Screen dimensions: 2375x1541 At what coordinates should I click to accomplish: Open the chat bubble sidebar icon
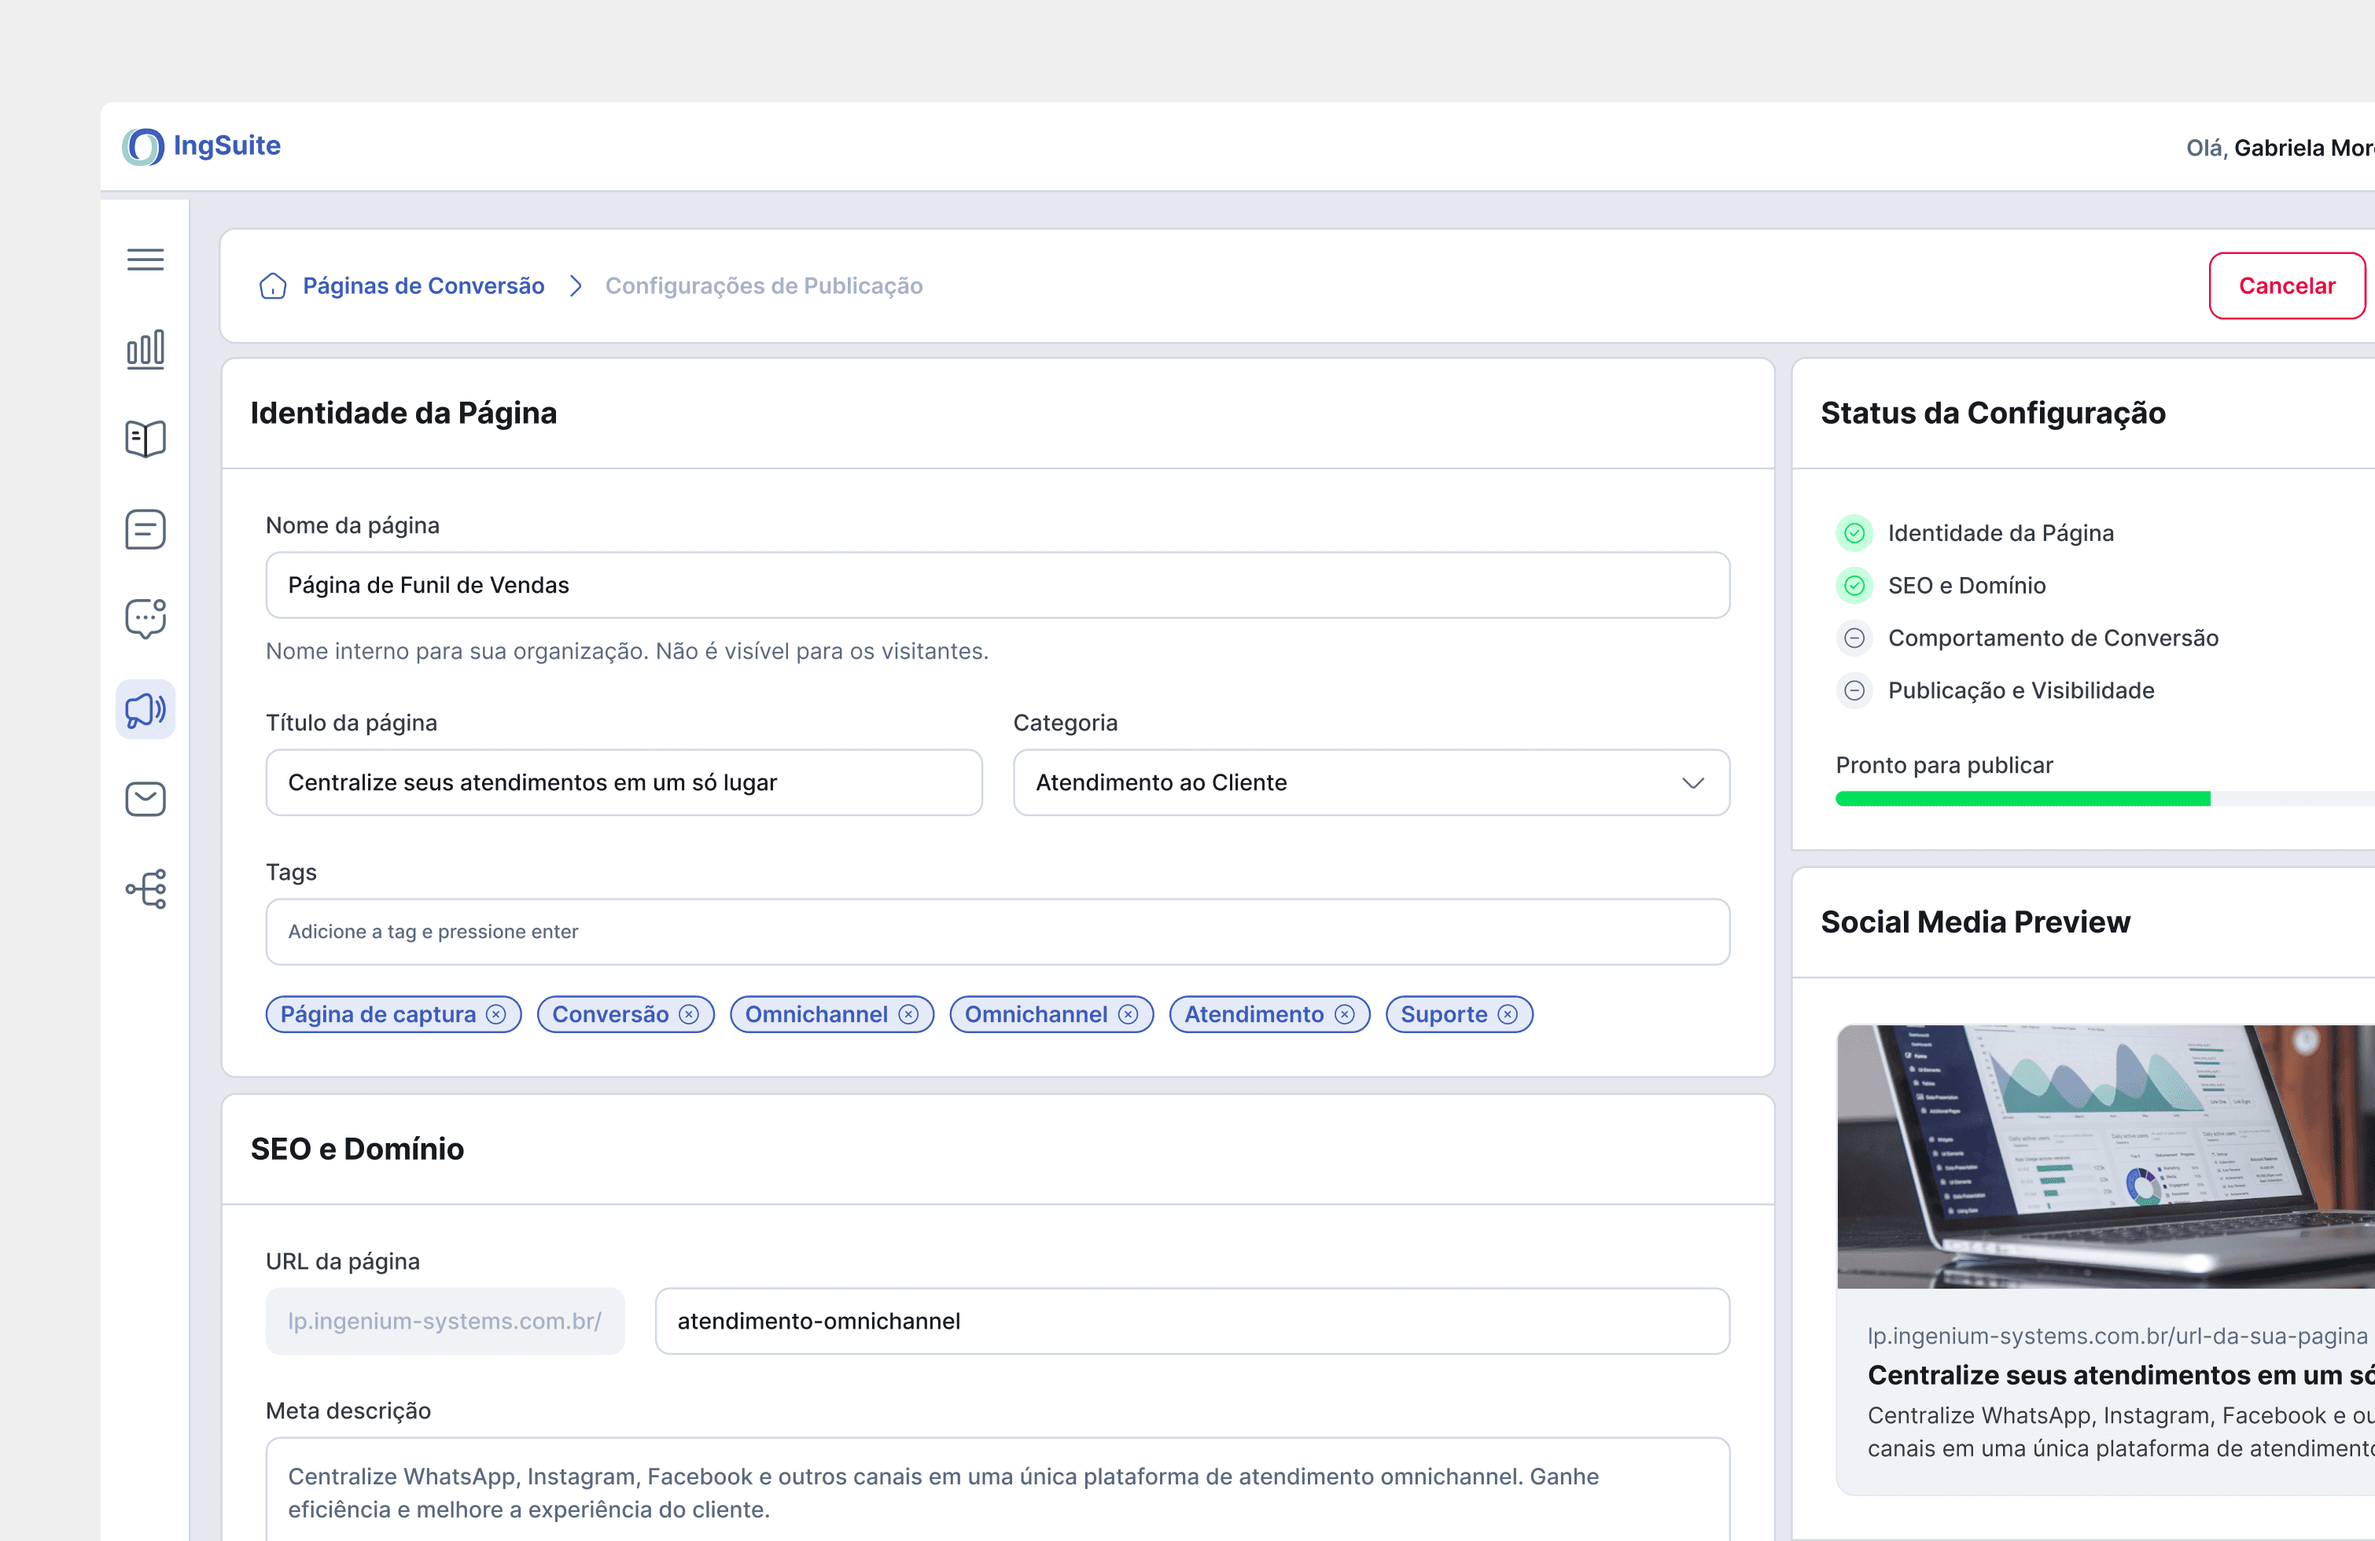tap(145, 619)
